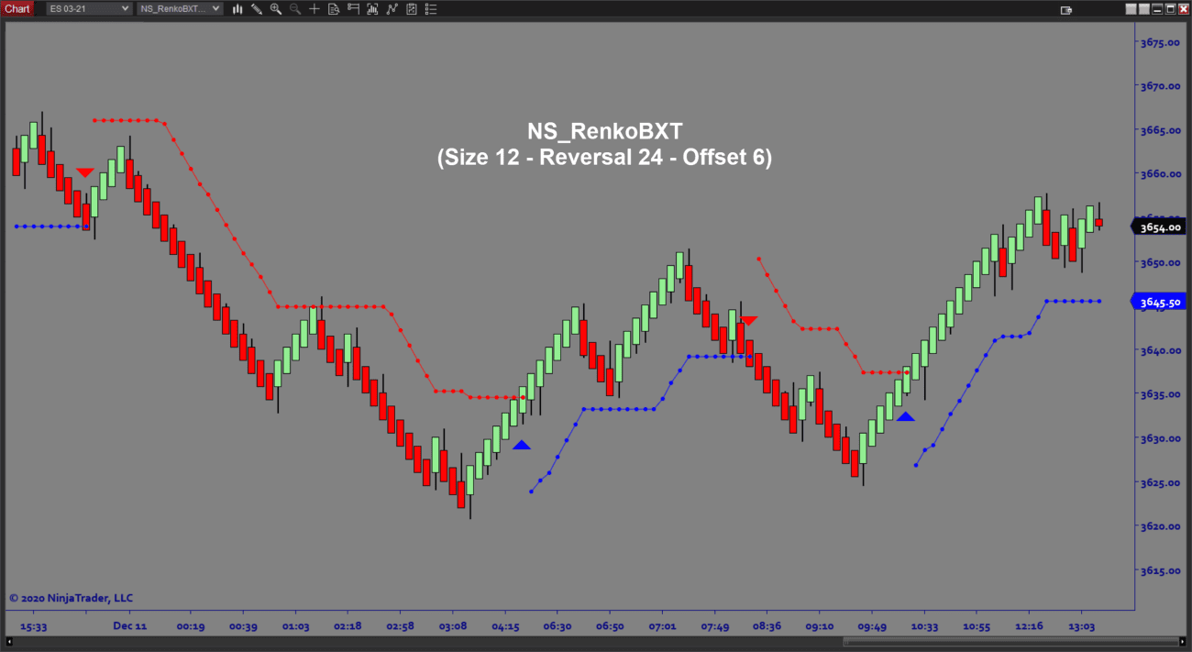Open the indicators list icon

pos(430,9)
